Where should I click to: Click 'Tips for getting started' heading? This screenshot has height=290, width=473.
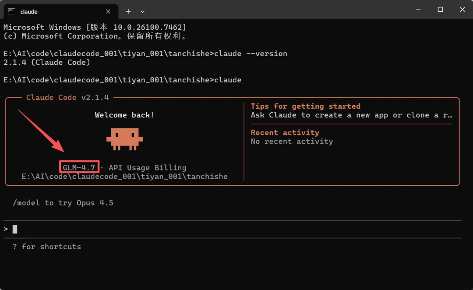[306, 106]
